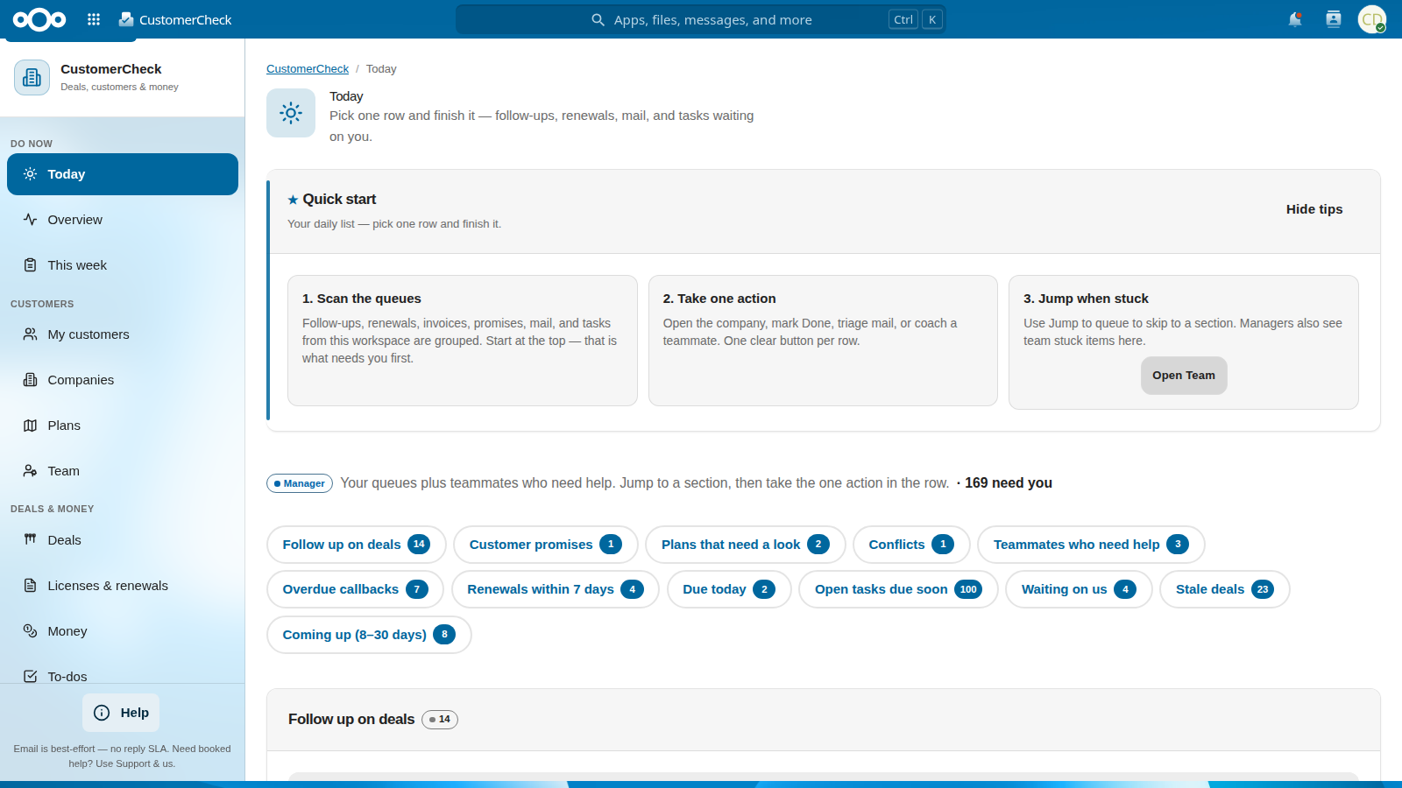The image size is (1402, 788).
Task: Jump to Renewals within 7 days
Action: pos(556,589)
